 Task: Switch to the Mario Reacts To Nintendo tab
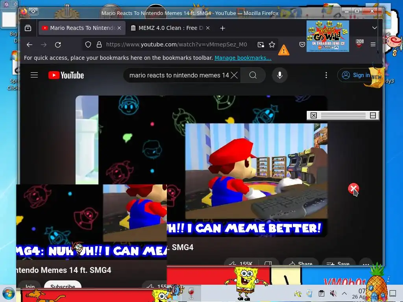[82, 28]
